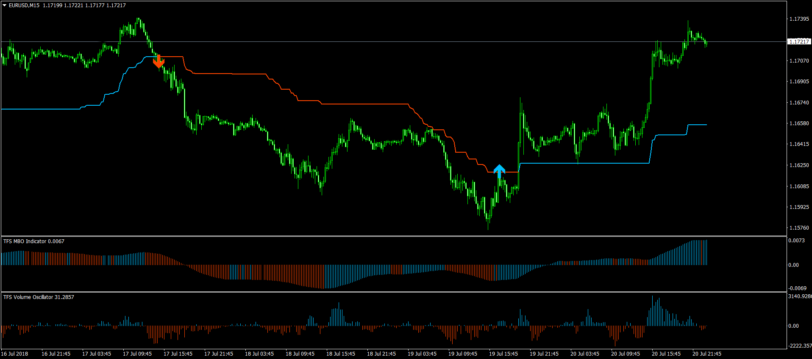812x359 pixels.
Task: Click the -2222.357 volume scale label
Action: pos(799,346)
